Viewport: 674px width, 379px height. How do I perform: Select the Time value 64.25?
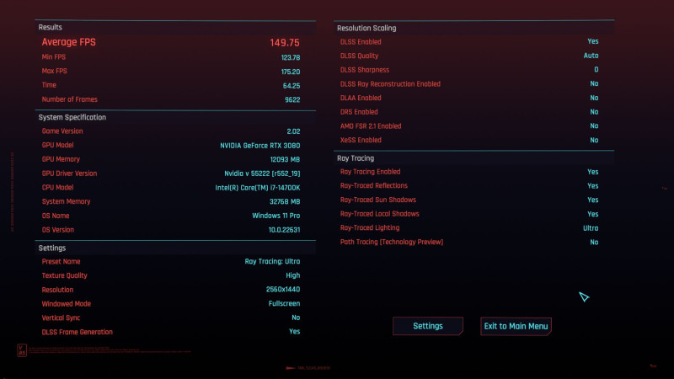tap(292, 86)
